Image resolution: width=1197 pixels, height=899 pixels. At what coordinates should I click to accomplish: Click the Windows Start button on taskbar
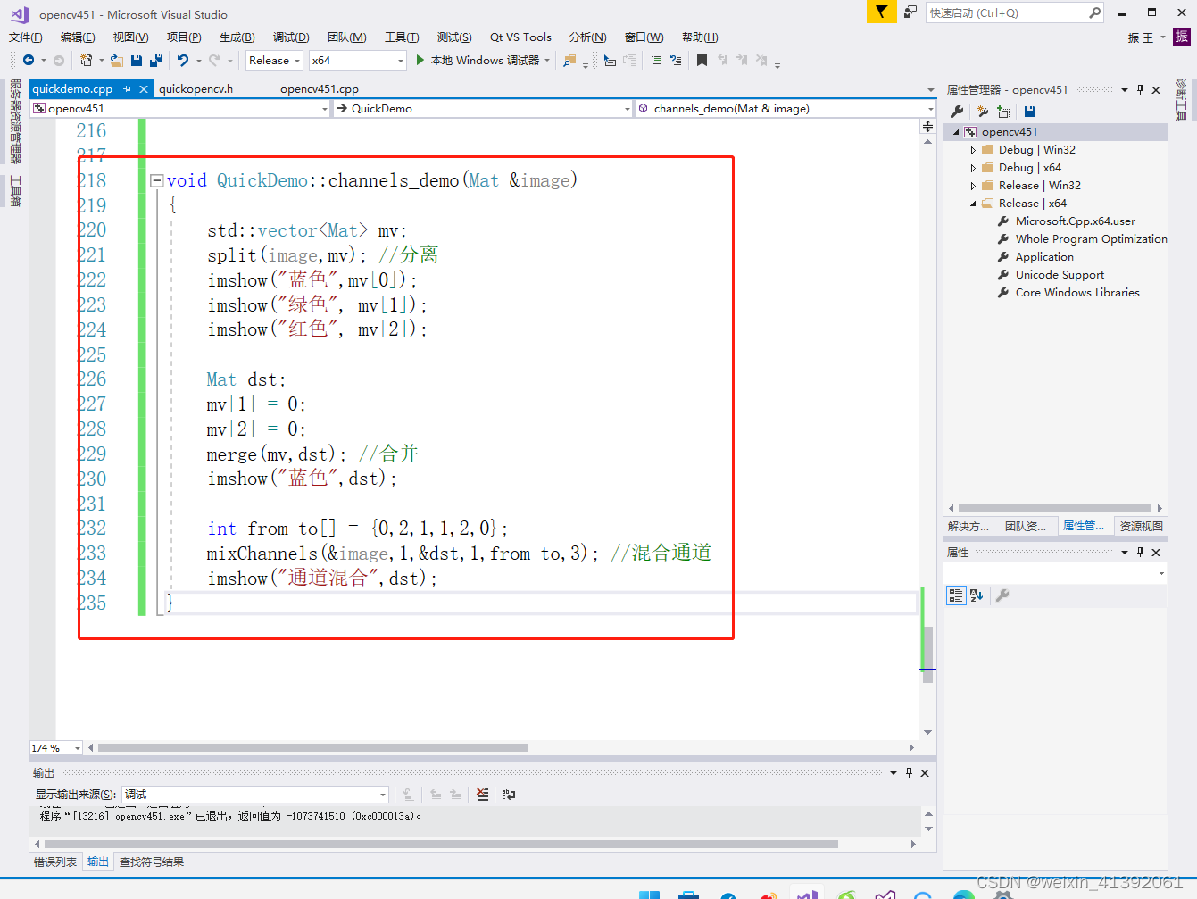coord(649,894)
